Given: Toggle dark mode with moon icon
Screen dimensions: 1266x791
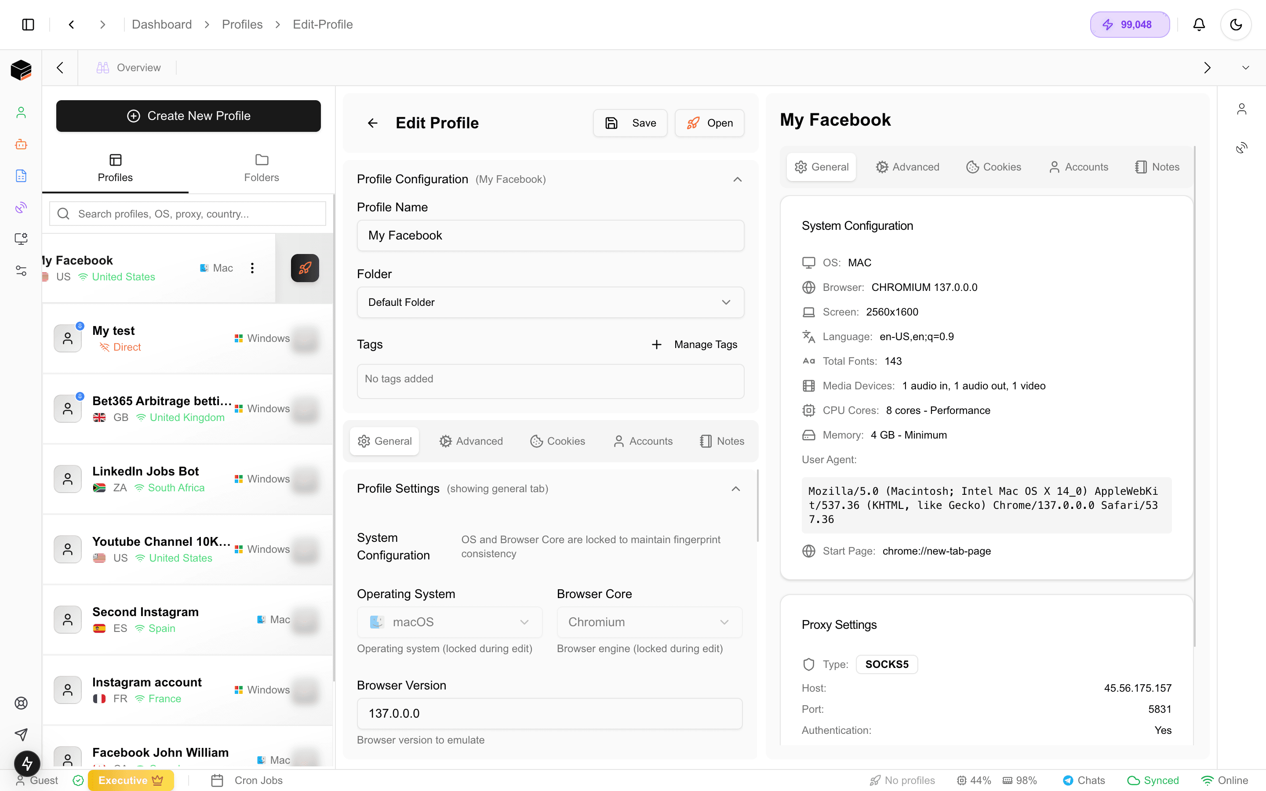Looking at the screenshot, I should tap(1236, 25).
